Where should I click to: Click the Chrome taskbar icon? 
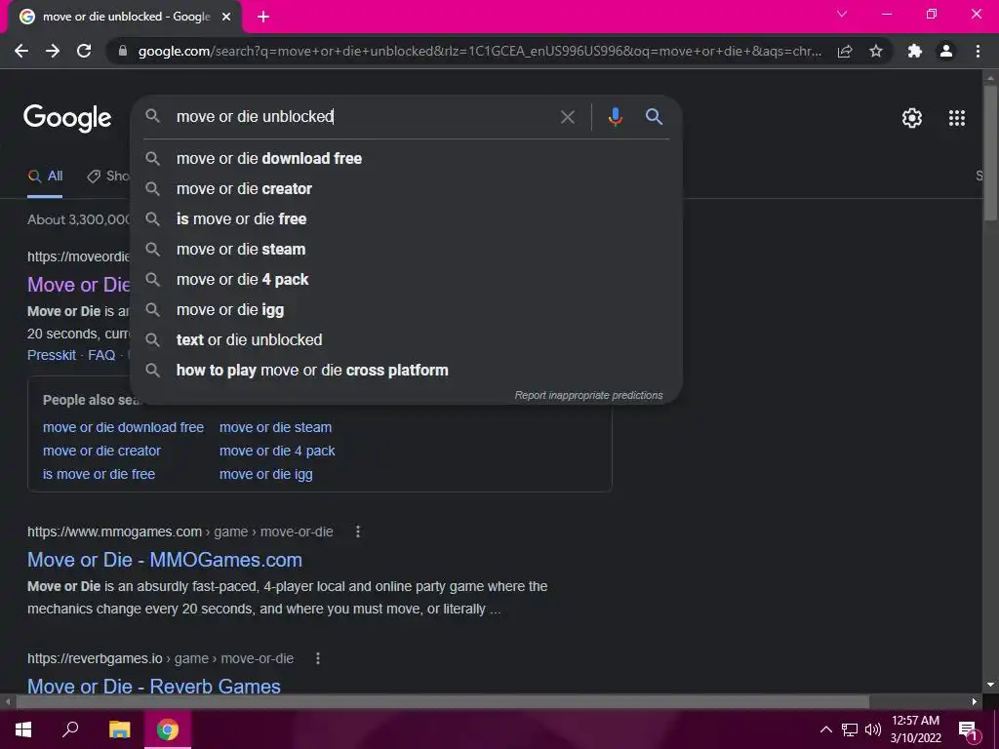pyautogui.click(x=168, y=729)
